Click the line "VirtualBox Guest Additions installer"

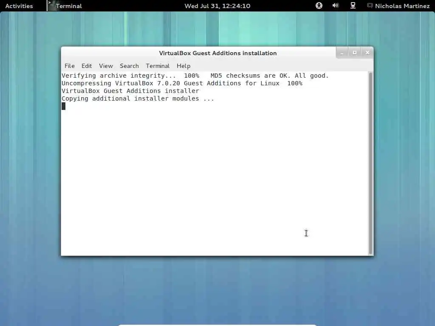(x=130, y=91)
